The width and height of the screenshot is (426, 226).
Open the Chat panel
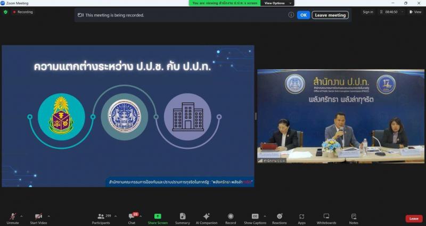click(x=132, y=219)
